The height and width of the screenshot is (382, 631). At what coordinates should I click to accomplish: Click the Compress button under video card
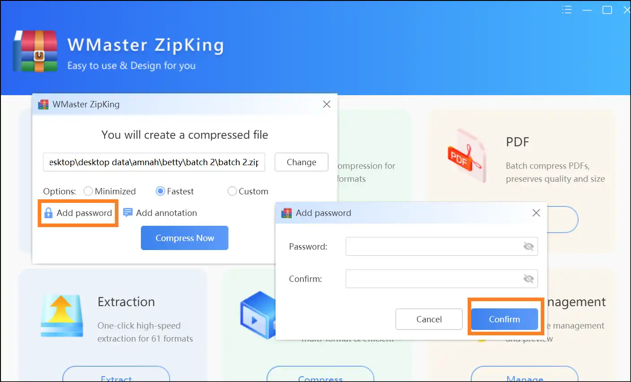tap(320, 375)
